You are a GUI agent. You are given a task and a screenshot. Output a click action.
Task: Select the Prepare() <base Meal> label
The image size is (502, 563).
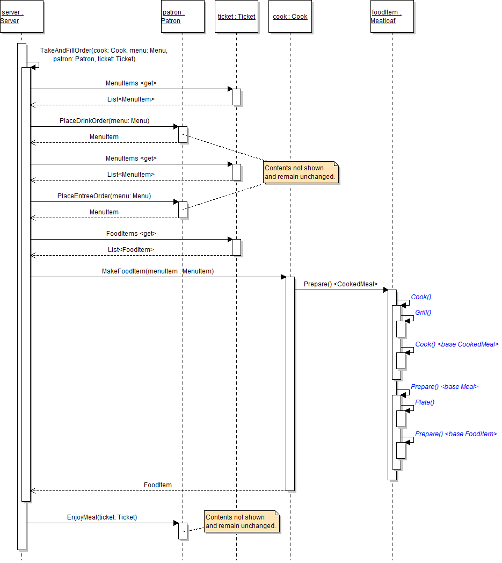444,387
